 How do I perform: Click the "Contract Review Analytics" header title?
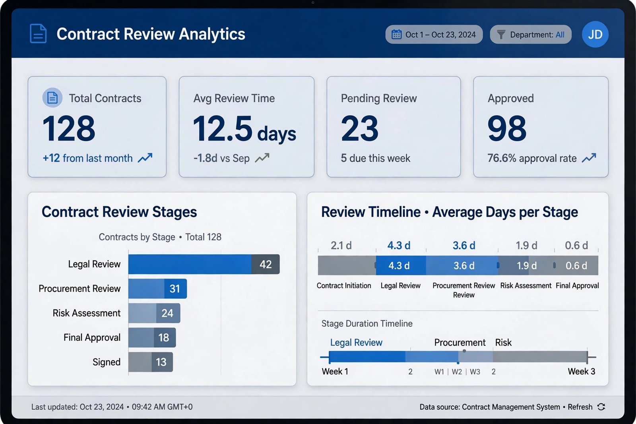pos(151,34)
